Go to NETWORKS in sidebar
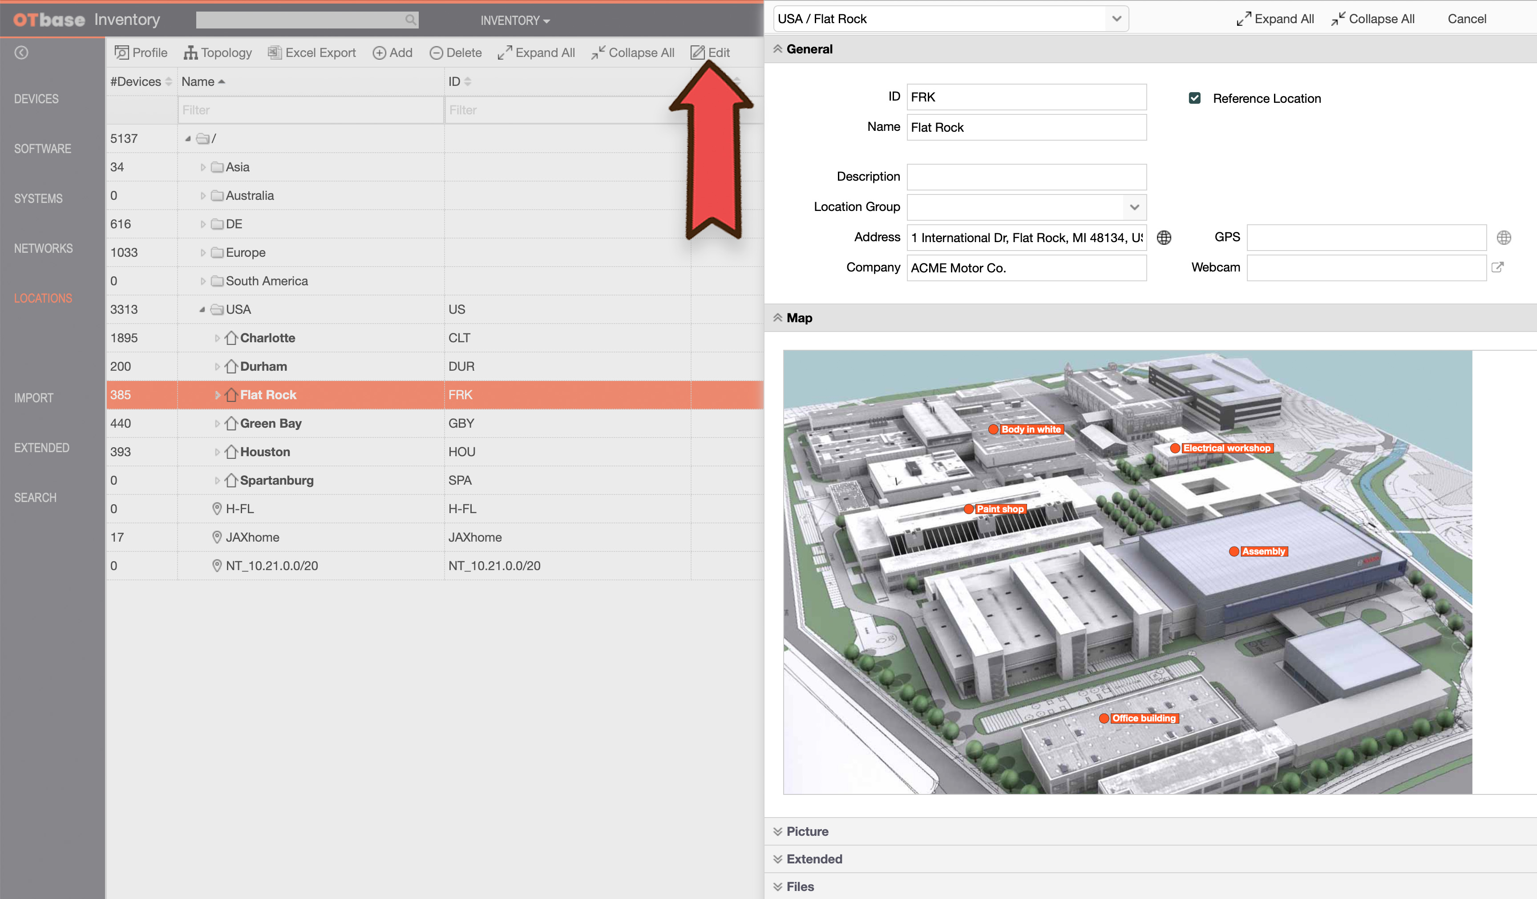The width and height of the screenshot is (1537, 899). click(43, 248)
